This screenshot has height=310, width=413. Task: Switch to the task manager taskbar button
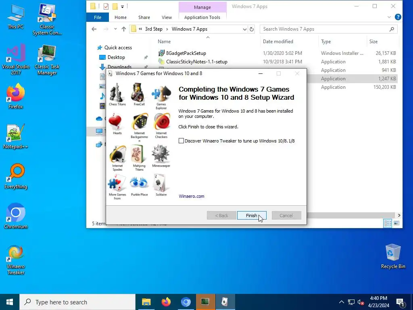(205, 302)
